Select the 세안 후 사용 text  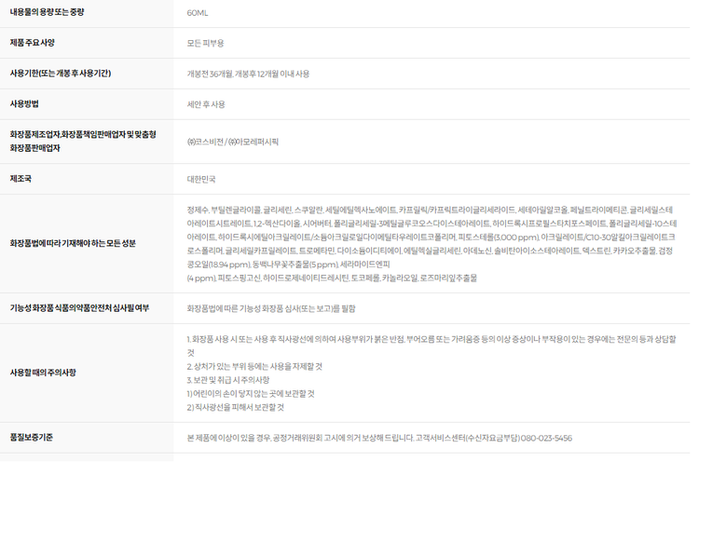206,104
